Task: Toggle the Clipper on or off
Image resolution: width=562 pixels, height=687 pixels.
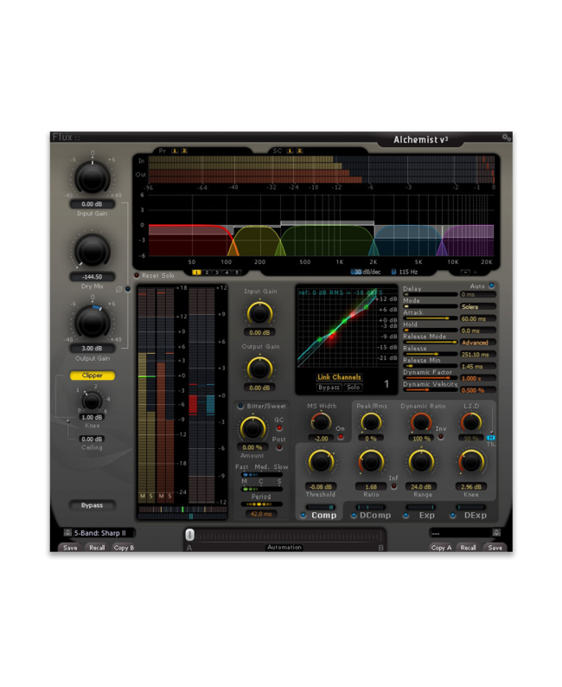Action: (93, 376)
